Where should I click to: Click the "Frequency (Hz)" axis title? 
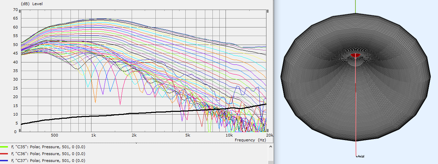(x=250, y=140)
